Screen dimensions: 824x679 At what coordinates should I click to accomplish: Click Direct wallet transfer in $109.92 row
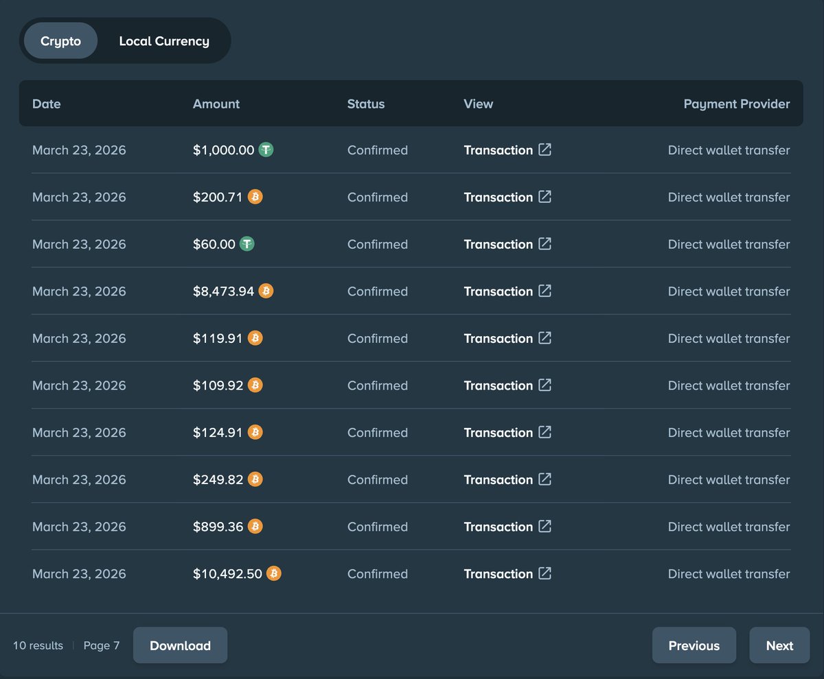click(729, 385)
